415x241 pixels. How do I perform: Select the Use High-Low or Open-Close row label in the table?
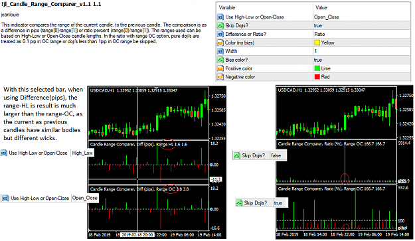(x=254, y=17)
